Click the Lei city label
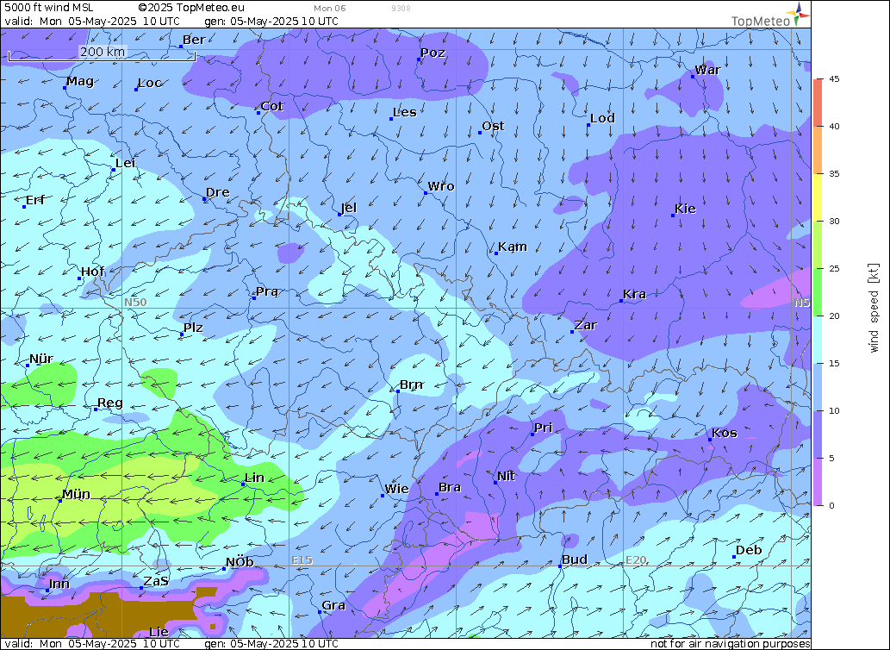The height and width of the screenshot is (650, 890). pyautogui.click(x=126, y=163)
